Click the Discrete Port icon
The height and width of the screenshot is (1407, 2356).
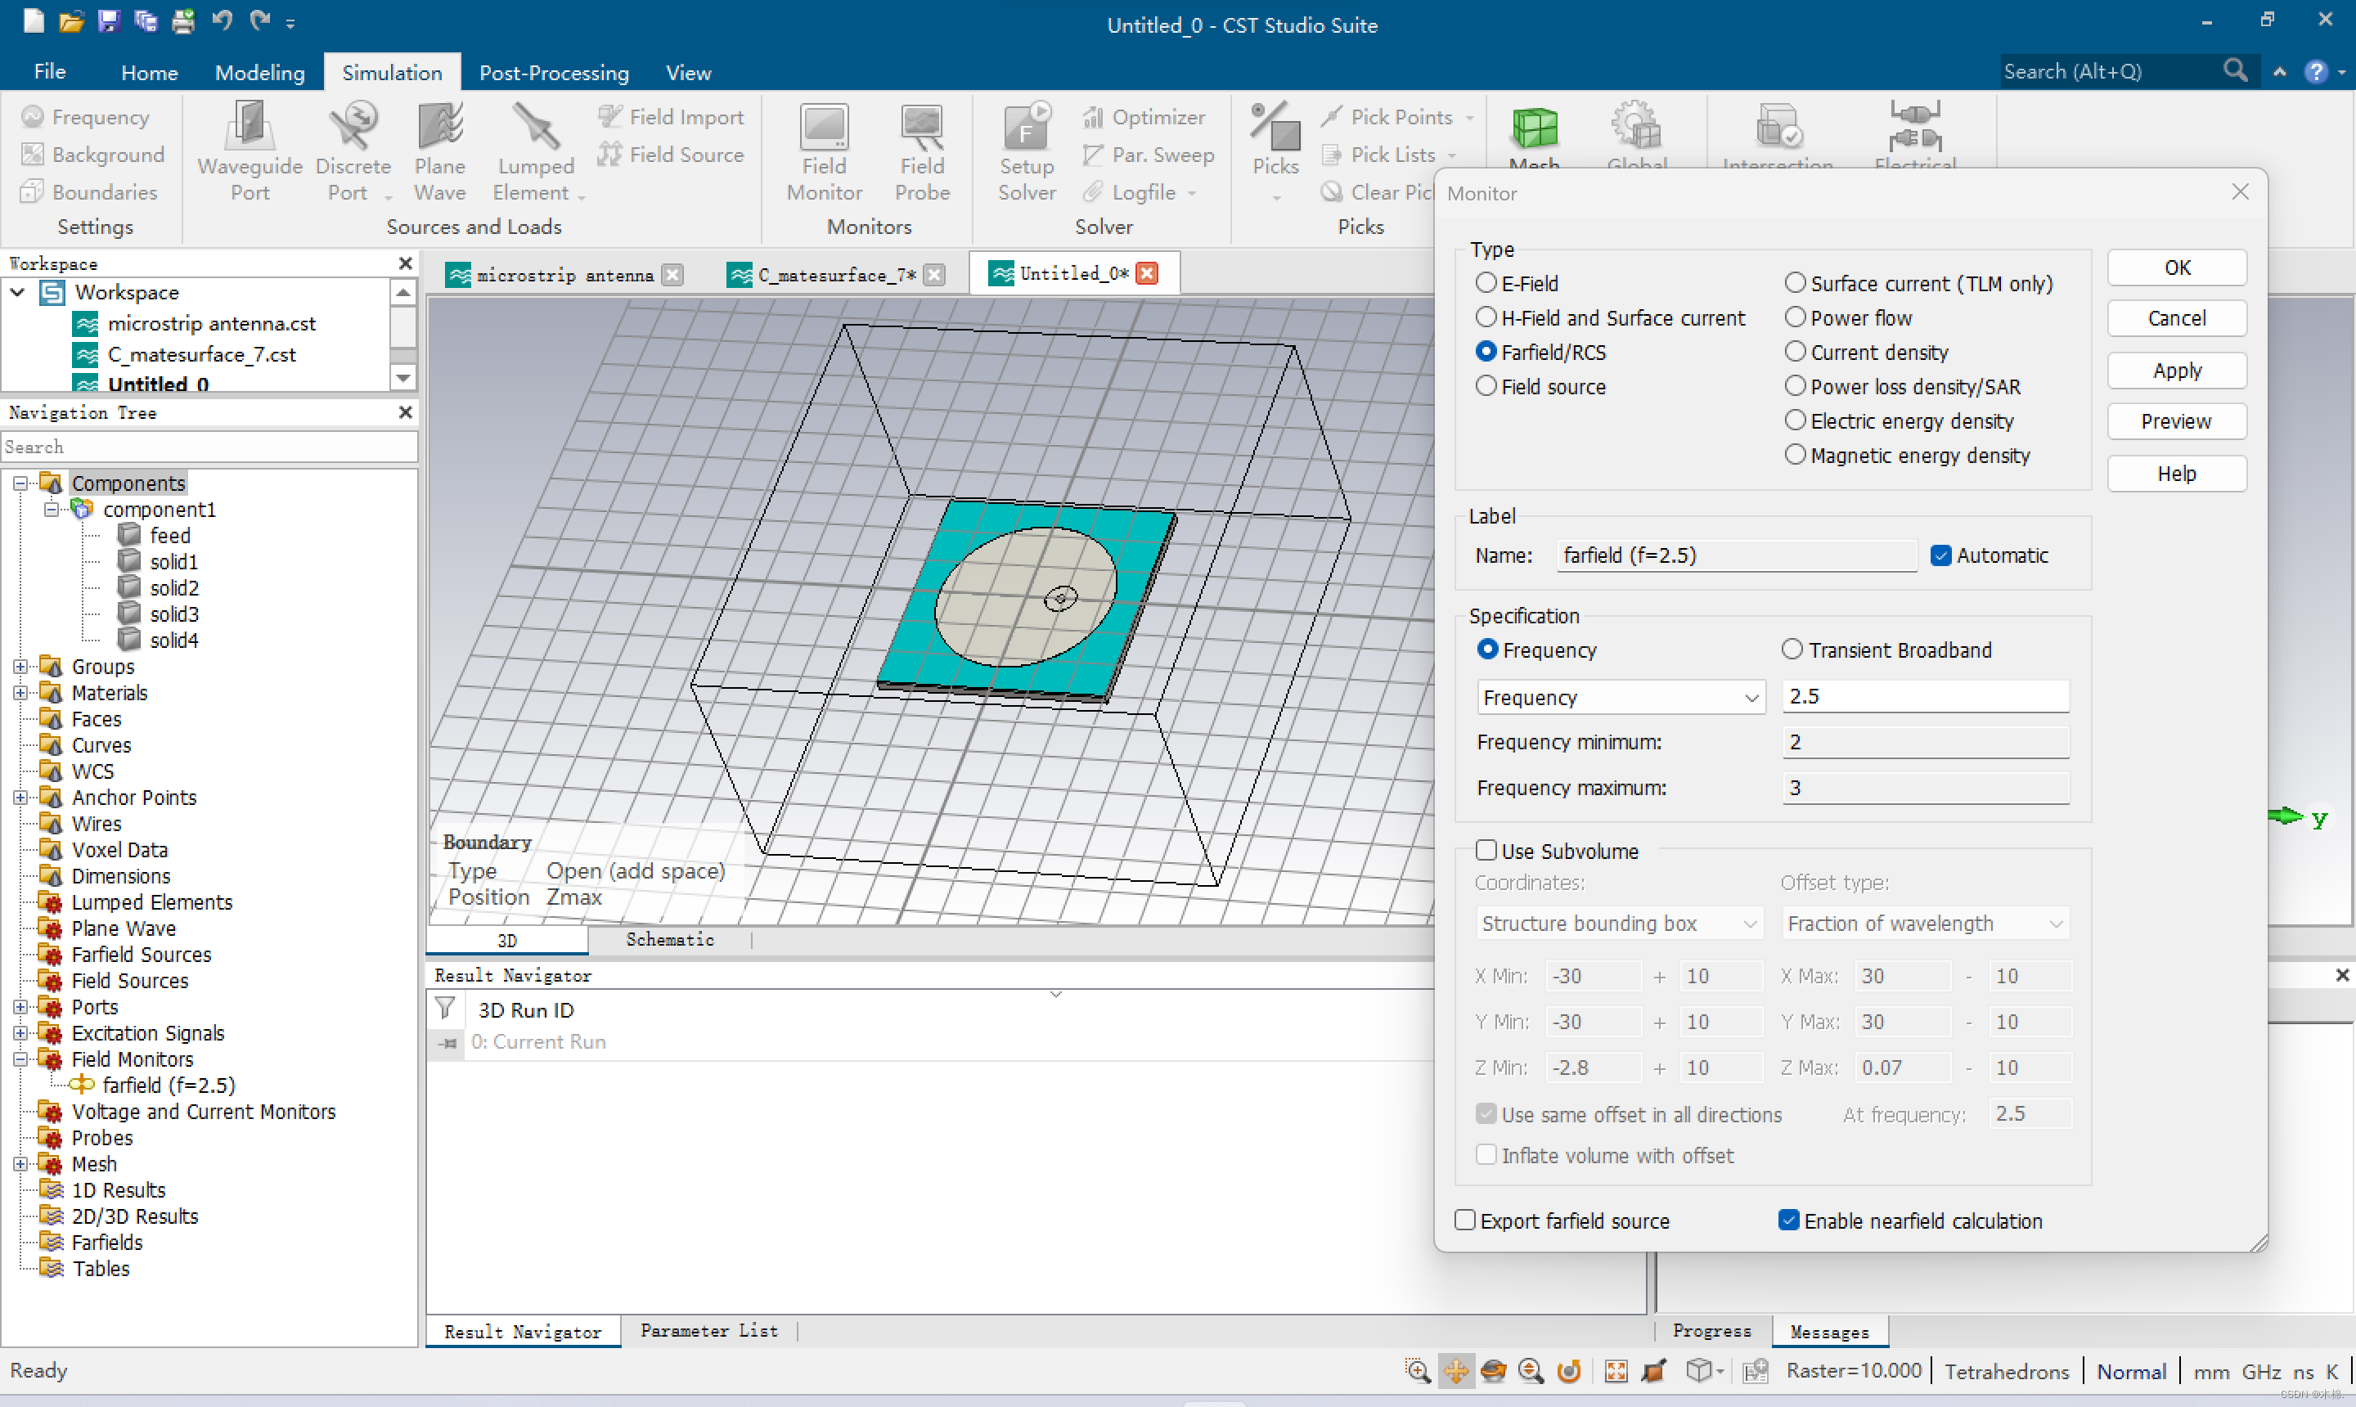click(352, 127)
